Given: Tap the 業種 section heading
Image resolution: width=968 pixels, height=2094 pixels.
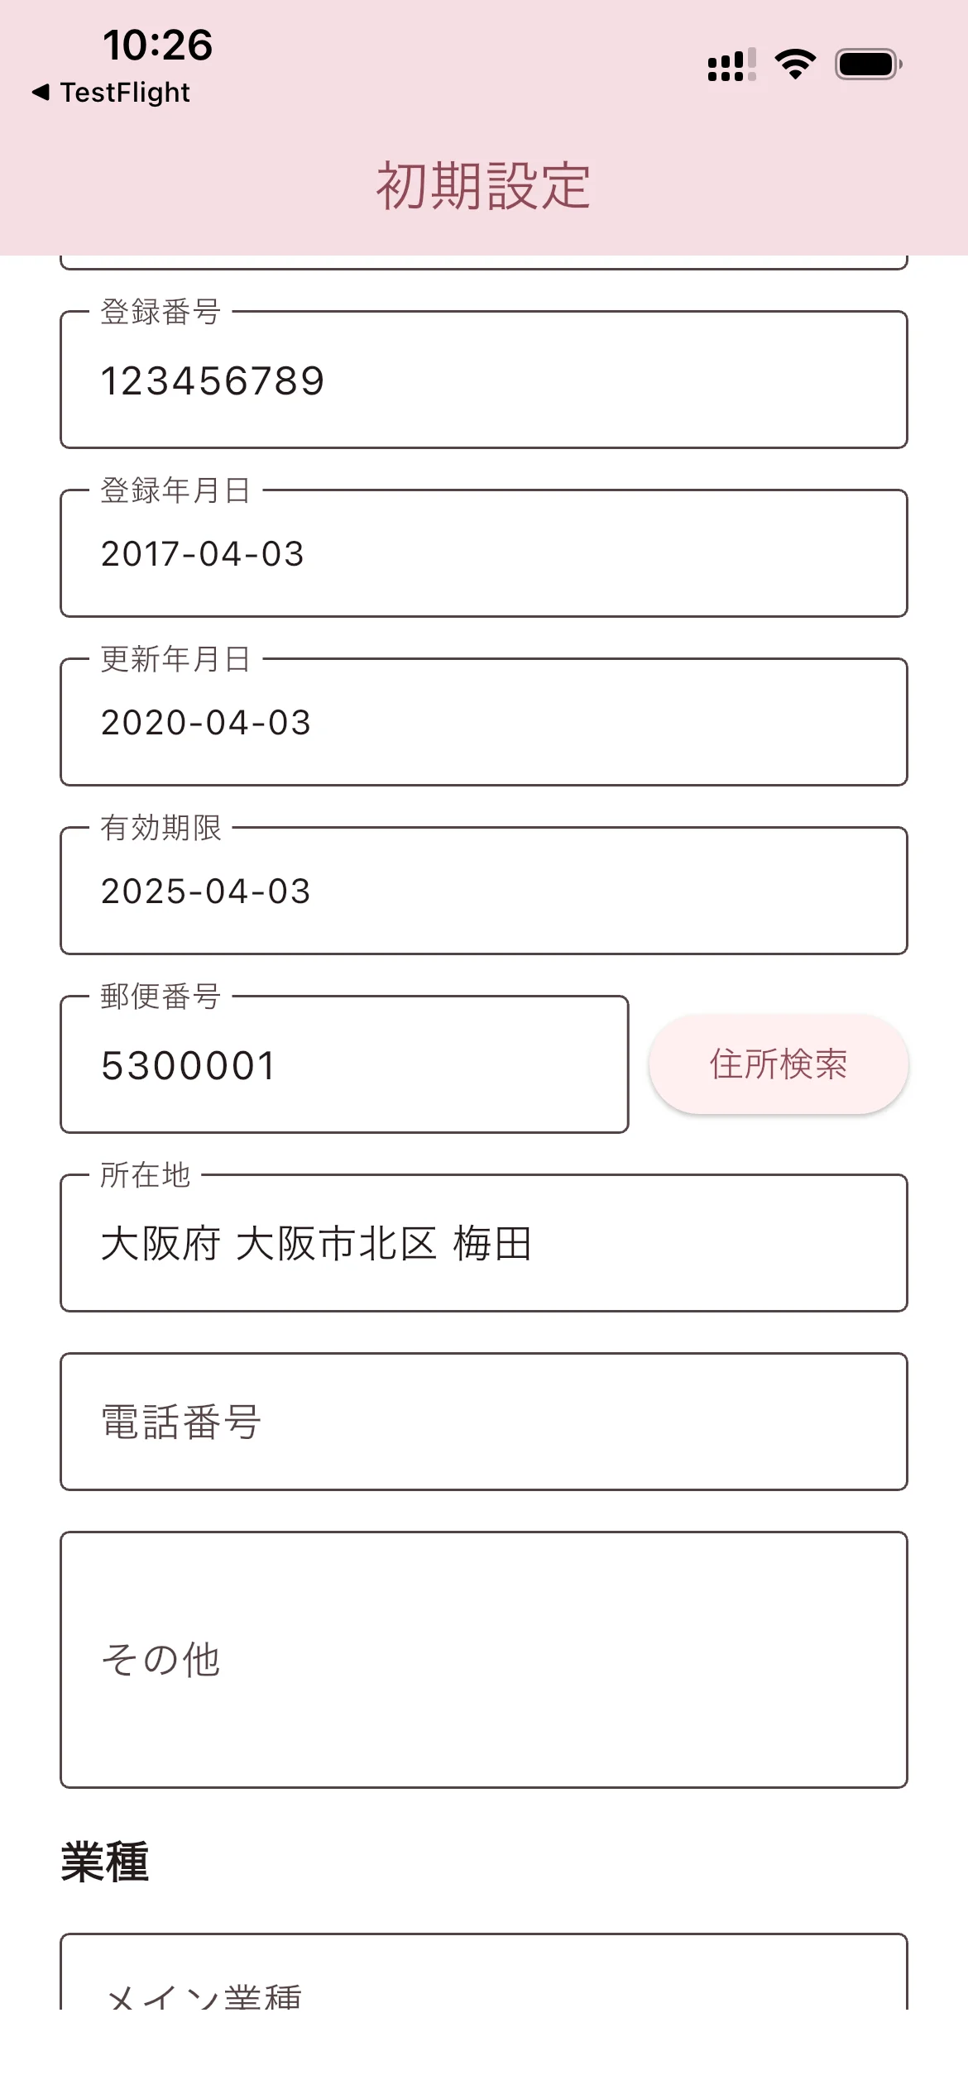Looking at the screenshot, I should click(x=105, y=1862).
